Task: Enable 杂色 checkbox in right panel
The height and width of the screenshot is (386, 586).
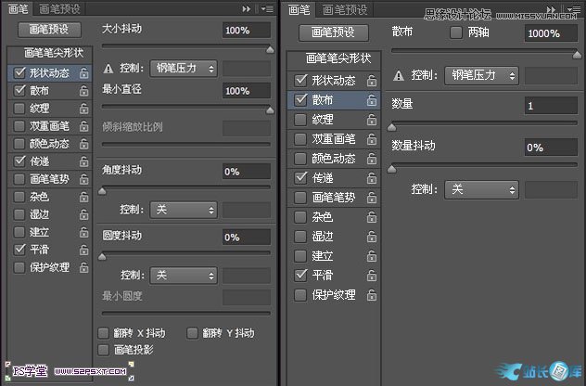Action: tap(300, 217)
